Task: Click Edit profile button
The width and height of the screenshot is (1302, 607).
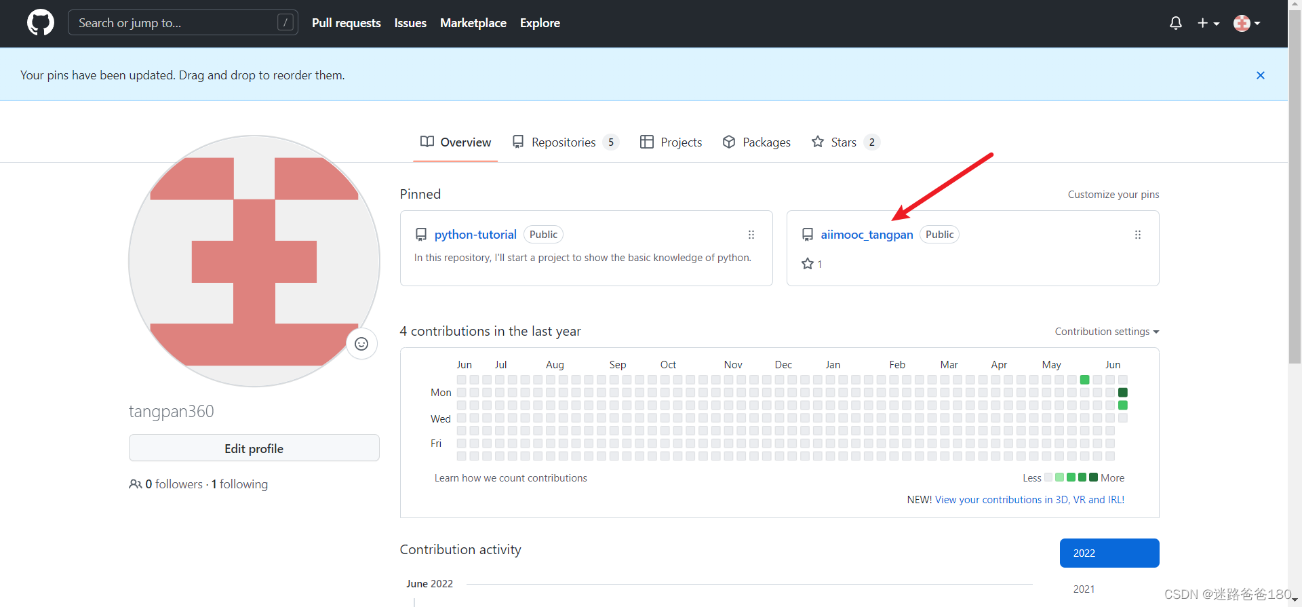Action: pos(254,448)
